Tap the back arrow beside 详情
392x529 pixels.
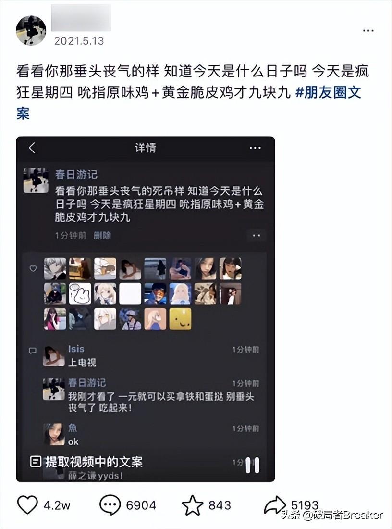point(32,148)
